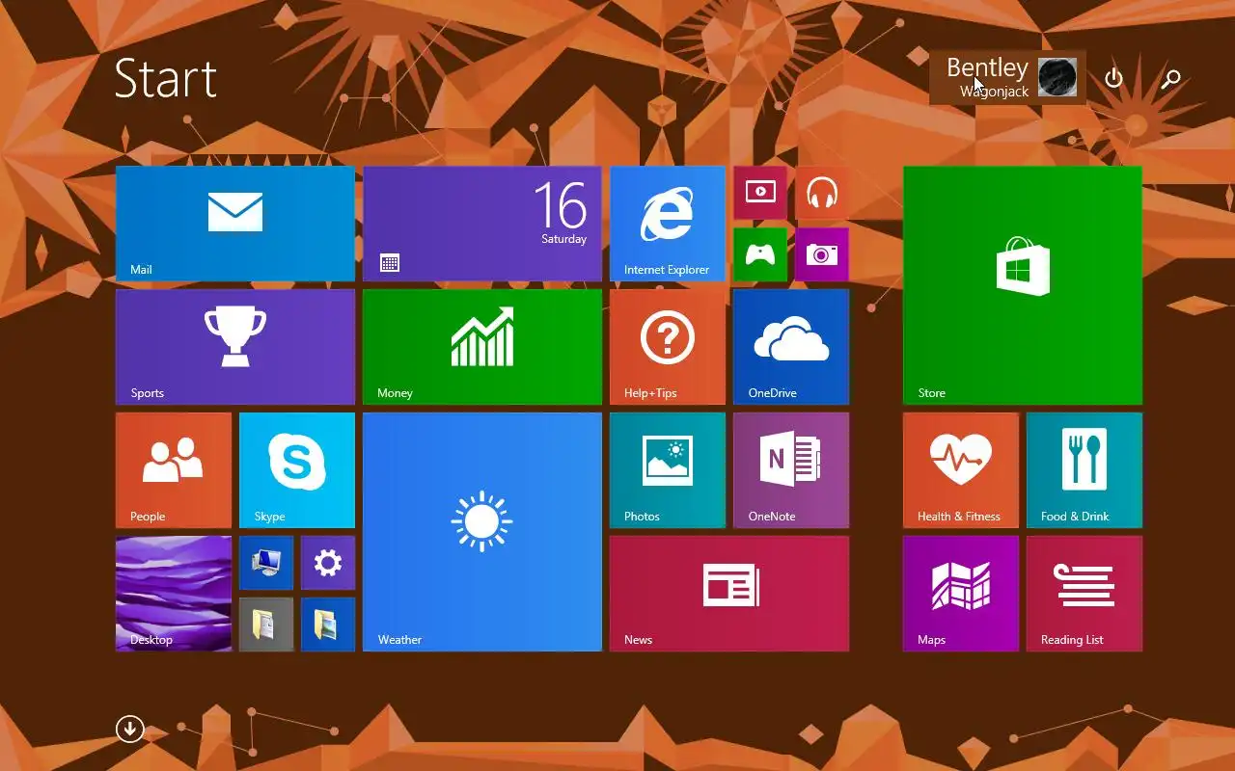Open the Calendar tile showing 16 Saturday
The width and height of the screenshot is (1235, 771).
pyautogui.click(x=482, y=224)
